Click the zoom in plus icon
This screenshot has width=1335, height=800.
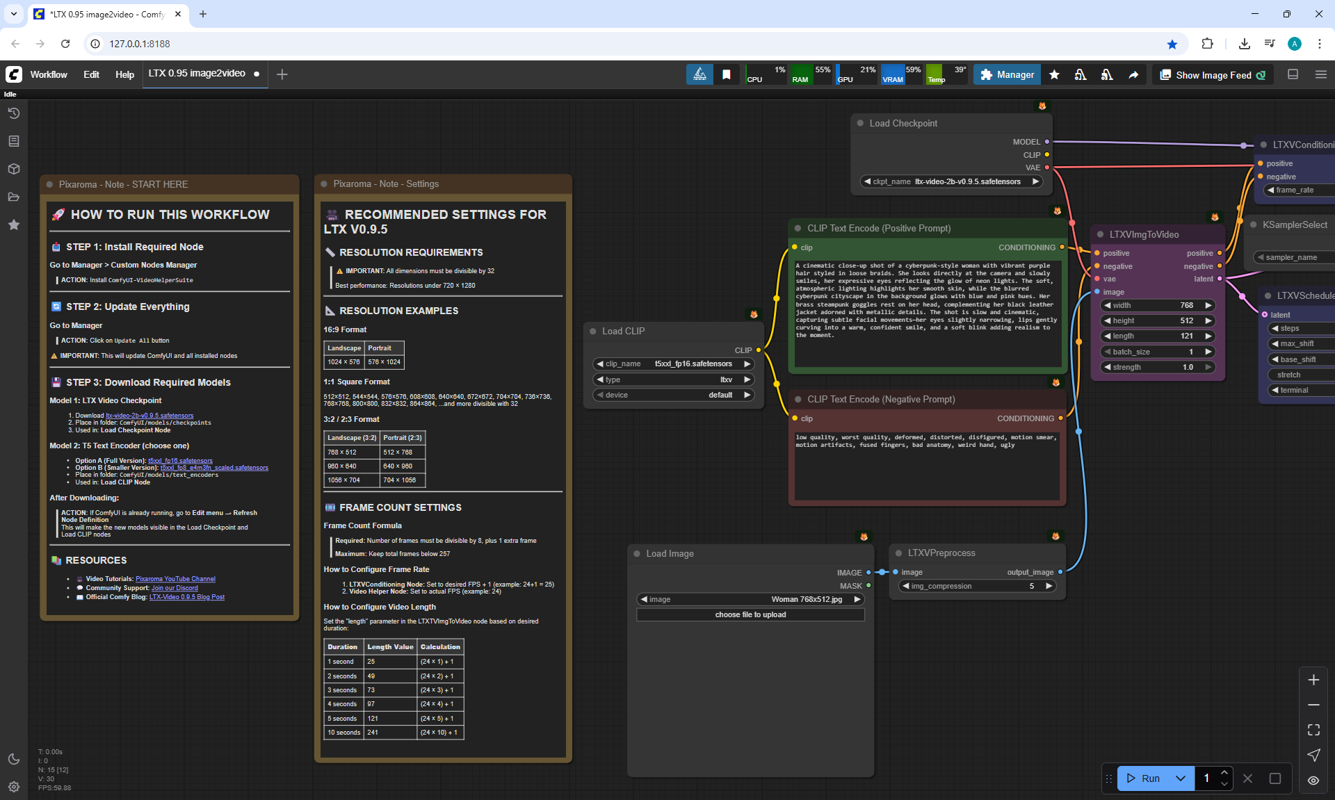(x=1313, y=680)
